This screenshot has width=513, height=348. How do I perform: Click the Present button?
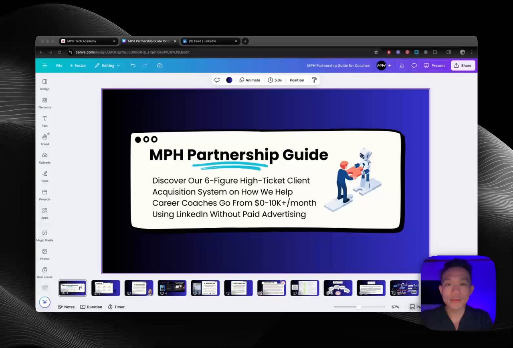(x=434, y=65)
